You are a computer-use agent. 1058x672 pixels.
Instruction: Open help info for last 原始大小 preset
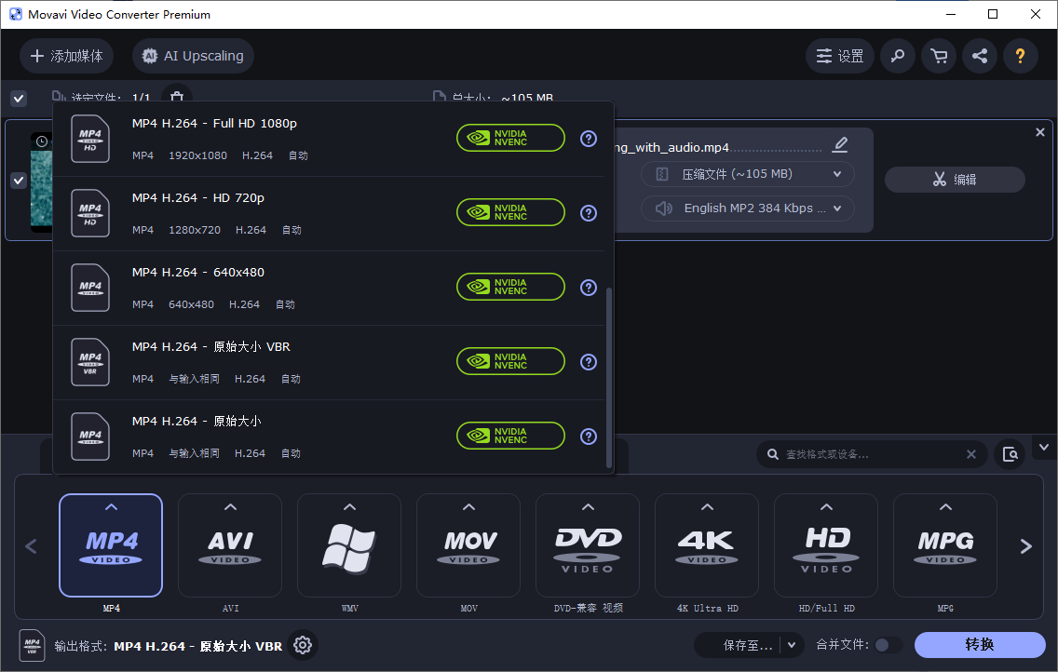(589, 437)
